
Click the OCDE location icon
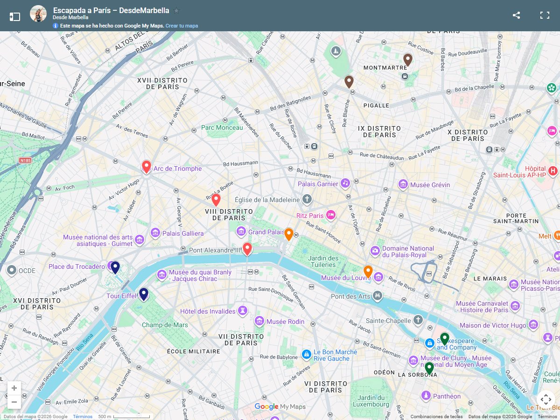coord(12,270)
